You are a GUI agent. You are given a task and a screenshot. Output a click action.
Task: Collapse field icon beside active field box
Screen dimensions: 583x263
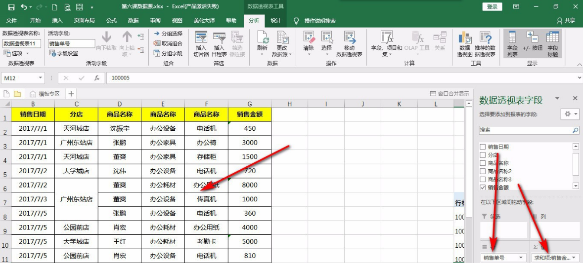[x=140, y=49]
